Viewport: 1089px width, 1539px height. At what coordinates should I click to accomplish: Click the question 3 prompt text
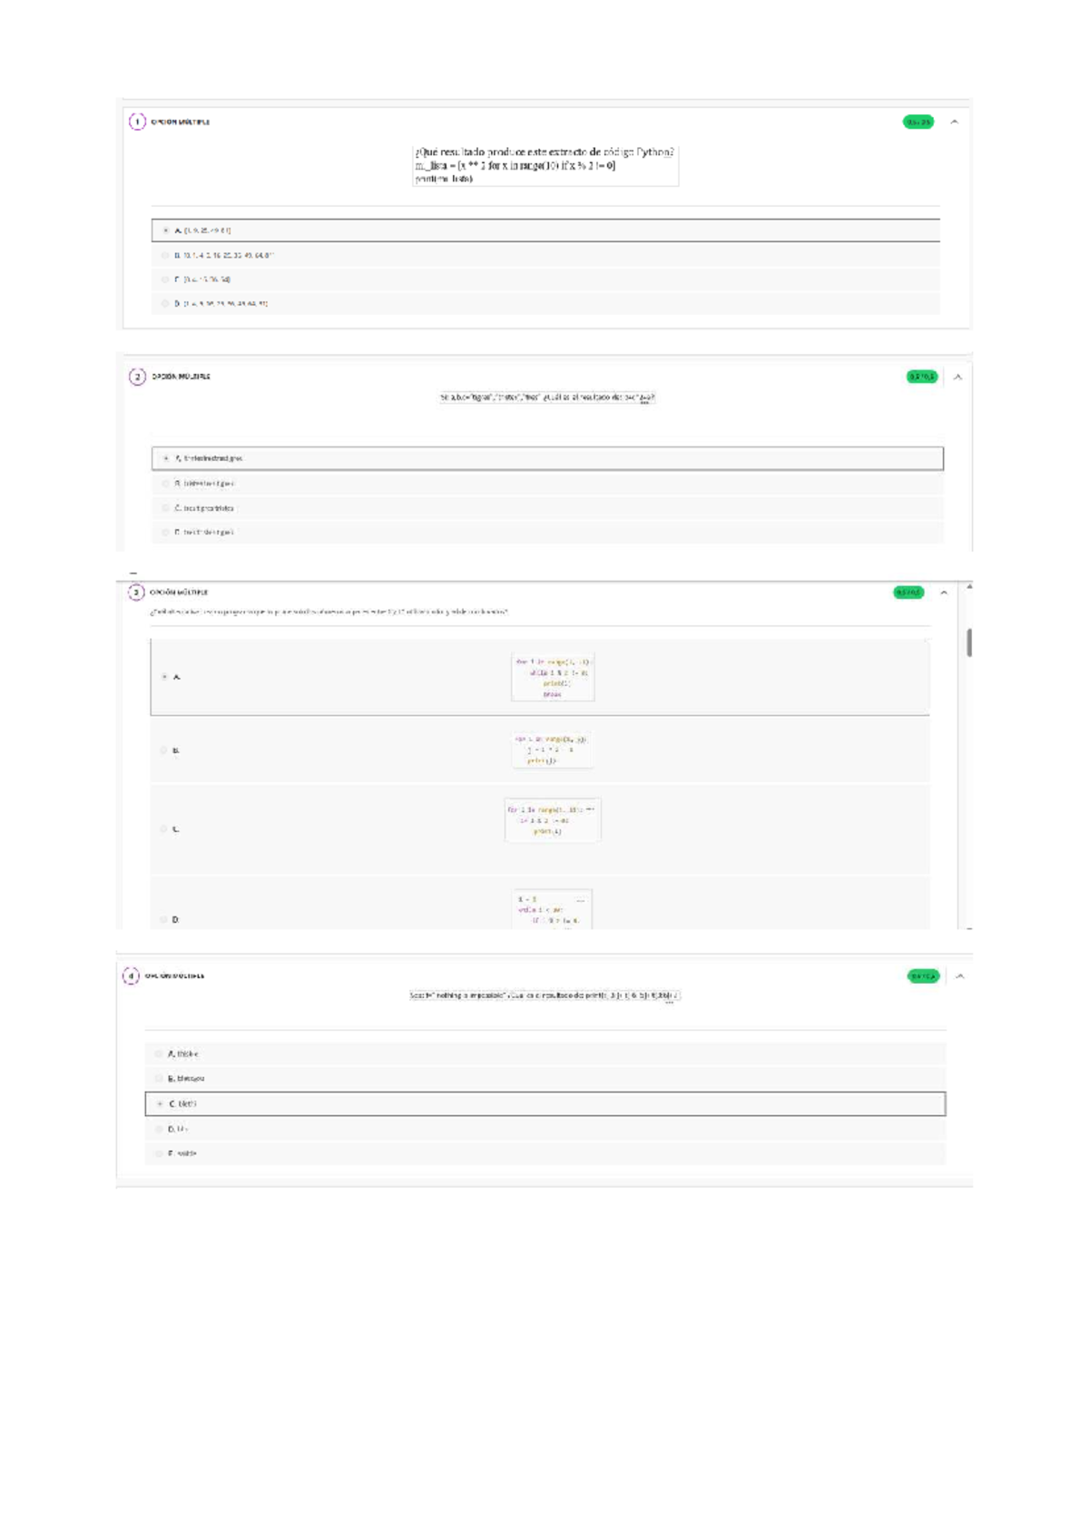[x=329, y=612]
